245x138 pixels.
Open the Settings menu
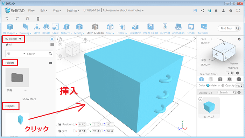coord(73,11)
